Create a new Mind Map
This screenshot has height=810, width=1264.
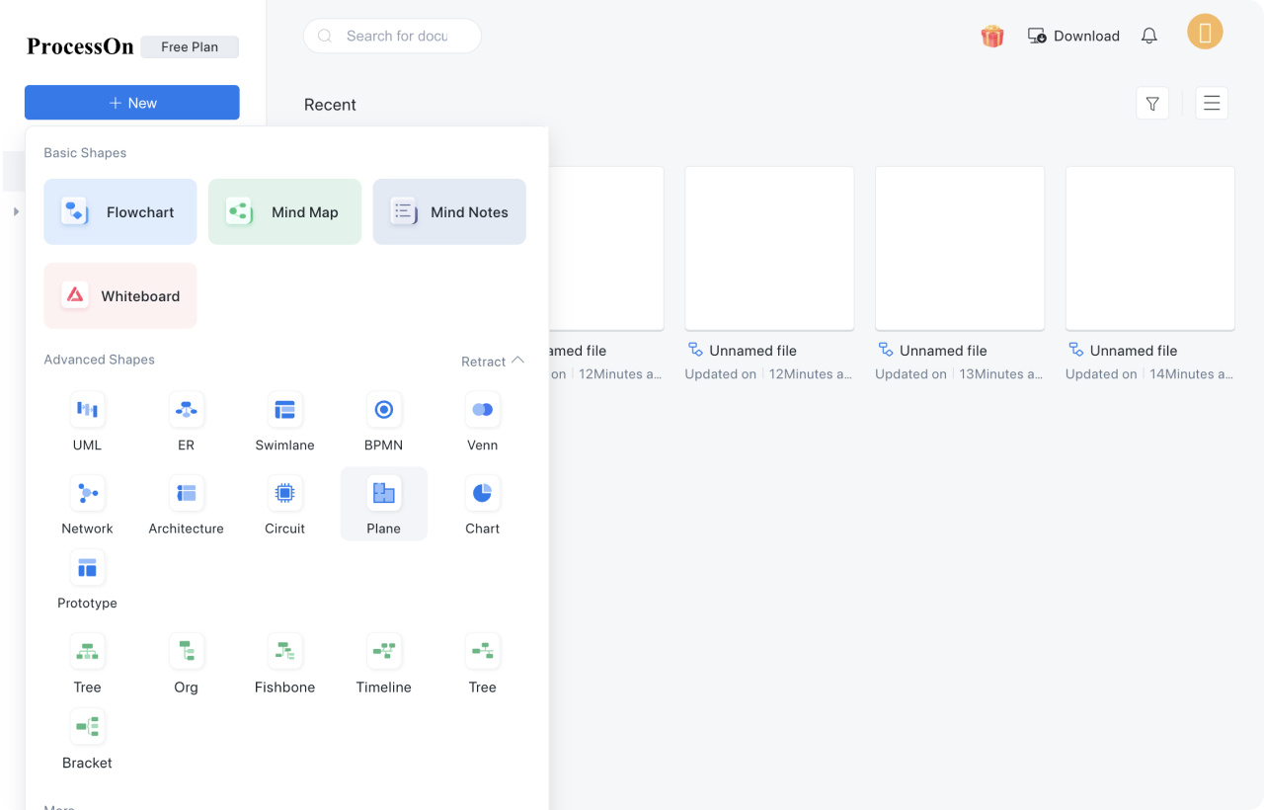tap(284, 211)
